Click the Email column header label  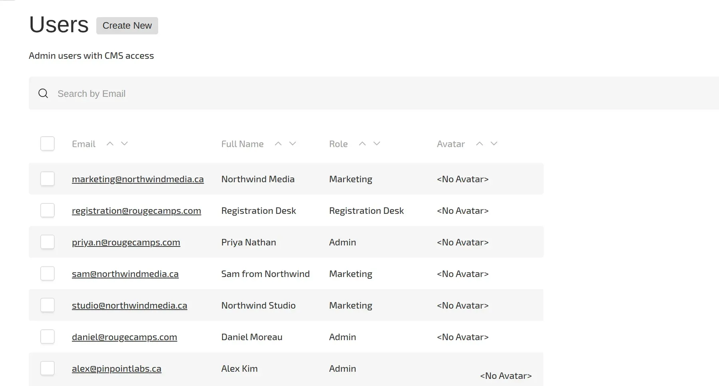(83, 144)
